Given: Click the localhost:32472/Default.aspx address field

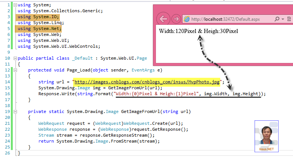Looking at the screenshot, I should tap(225, 19).
